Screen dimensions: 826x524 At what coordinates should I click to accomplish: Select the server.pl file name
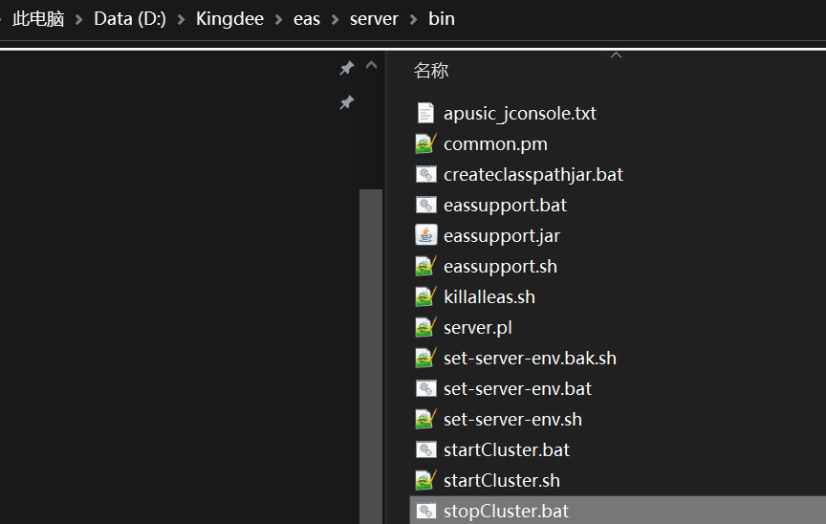[477, 328]
